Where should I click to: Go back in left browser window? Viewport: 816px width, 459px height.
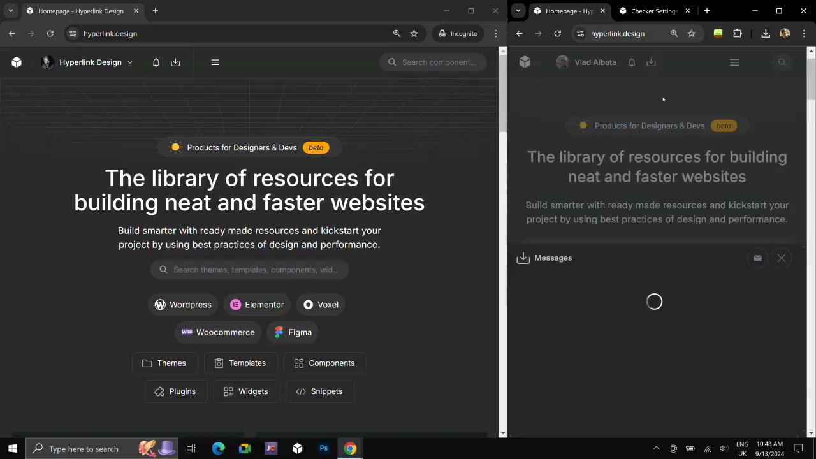11,34
